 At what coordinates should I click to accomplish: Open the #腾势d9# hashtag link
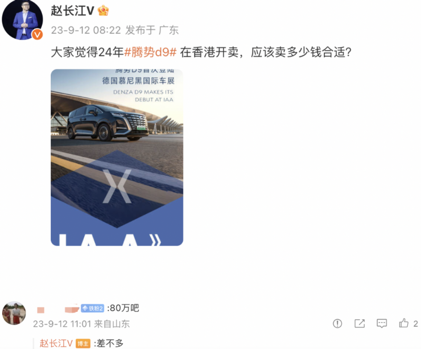point(150,52)
